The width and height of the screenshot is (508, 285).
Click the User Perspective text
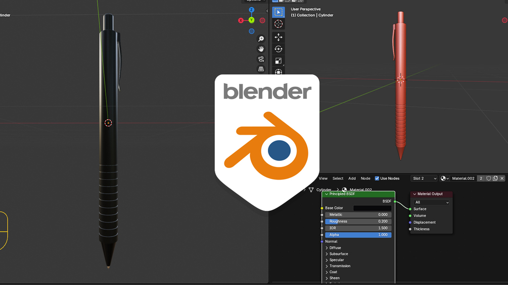click(x=305, y=9)
